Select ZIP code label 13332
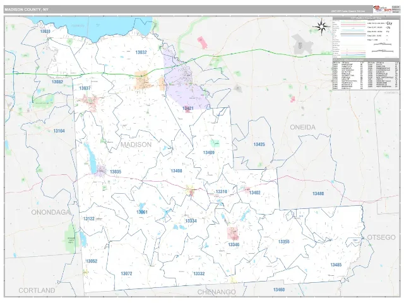Image resolution: width=404 pixels, height=303 pixels. 199,273
